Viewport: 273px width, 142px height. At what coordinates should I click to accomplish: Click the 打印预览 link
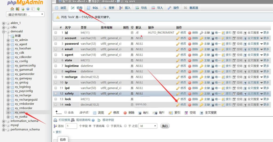pyautogui.click(x=65, y=120)
